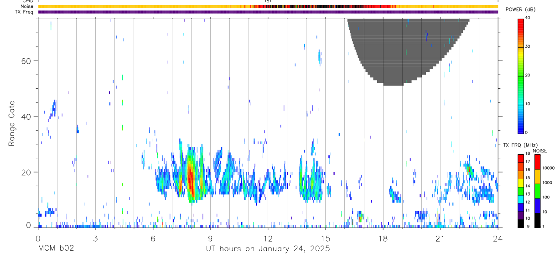
Task: Click the 40 tick on power colorbar
Action: pos(528,18)
